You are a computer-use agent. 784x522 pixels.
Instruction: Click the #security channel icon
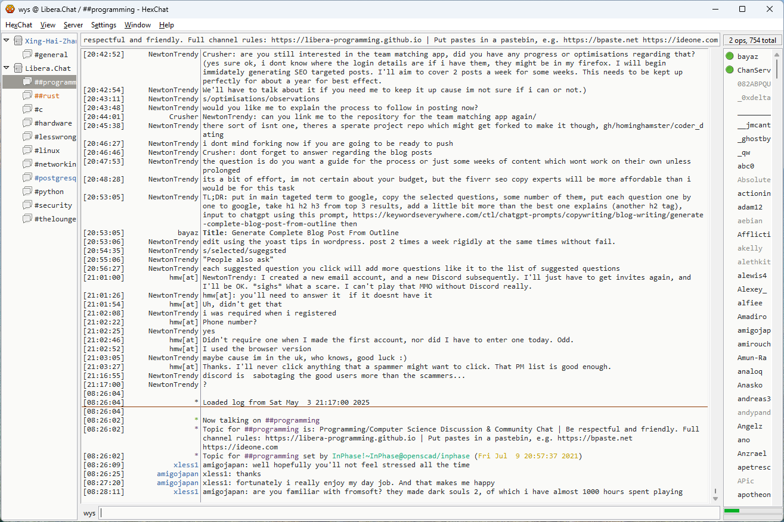tap(27, 205)
